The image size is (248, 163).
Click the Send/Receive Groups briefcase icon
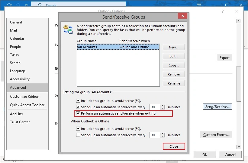click(68, 29)
